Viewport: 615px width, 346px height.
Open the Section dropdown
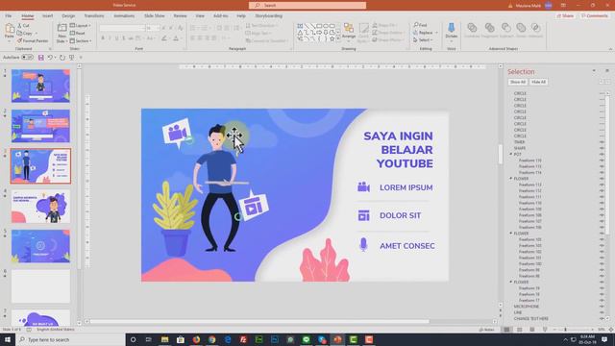tap(81, 40)
